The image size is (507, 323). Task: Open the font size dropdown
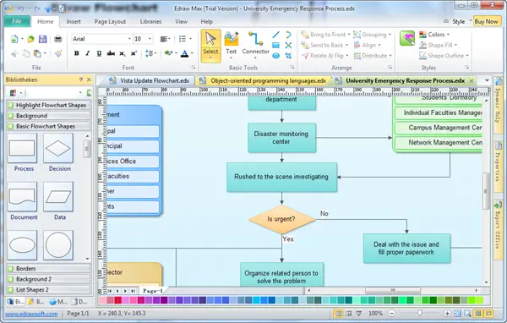coord(150,39)
